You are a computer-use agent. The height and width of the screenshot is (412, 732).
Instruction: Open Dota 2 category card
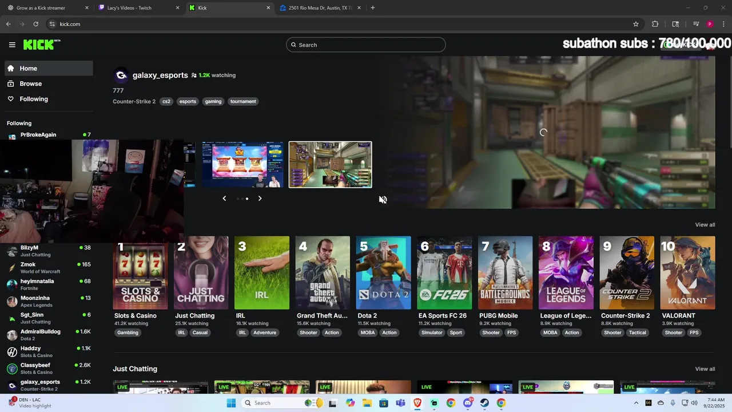point(384,273)
